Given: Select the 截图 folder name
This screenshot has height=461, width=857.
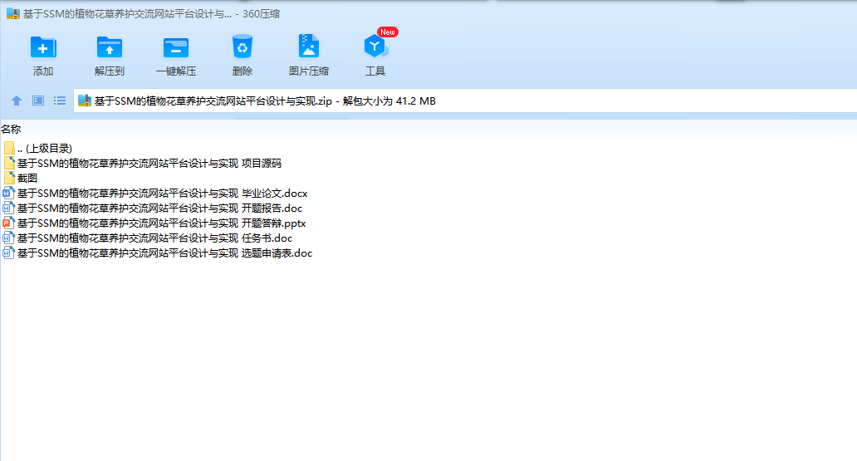Looking at the screenshot, I should (x=27, y=179).
